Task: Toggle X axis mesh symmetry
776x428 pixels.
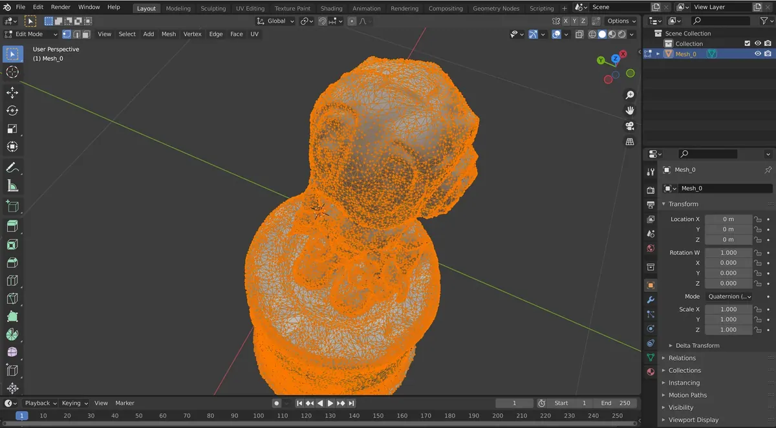Action: (566, 21)
